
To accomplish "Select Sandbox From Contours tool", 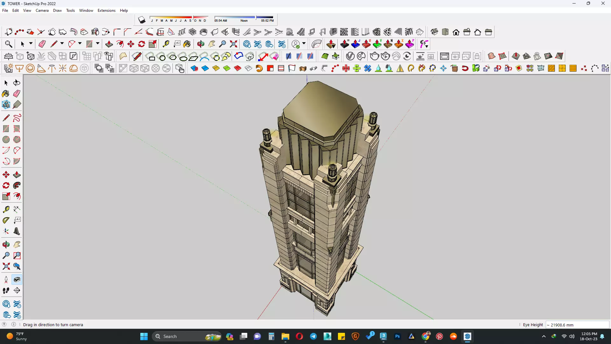I will pos(492,56).
